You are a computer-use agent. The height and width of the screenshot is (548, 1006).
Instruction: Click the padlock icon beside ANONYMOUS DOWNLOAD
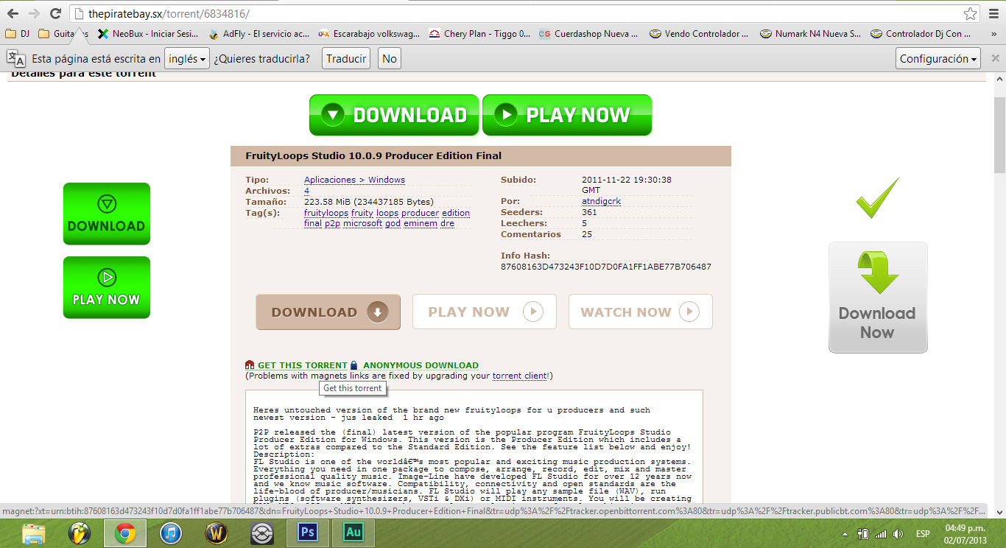[x=353, y=365]
